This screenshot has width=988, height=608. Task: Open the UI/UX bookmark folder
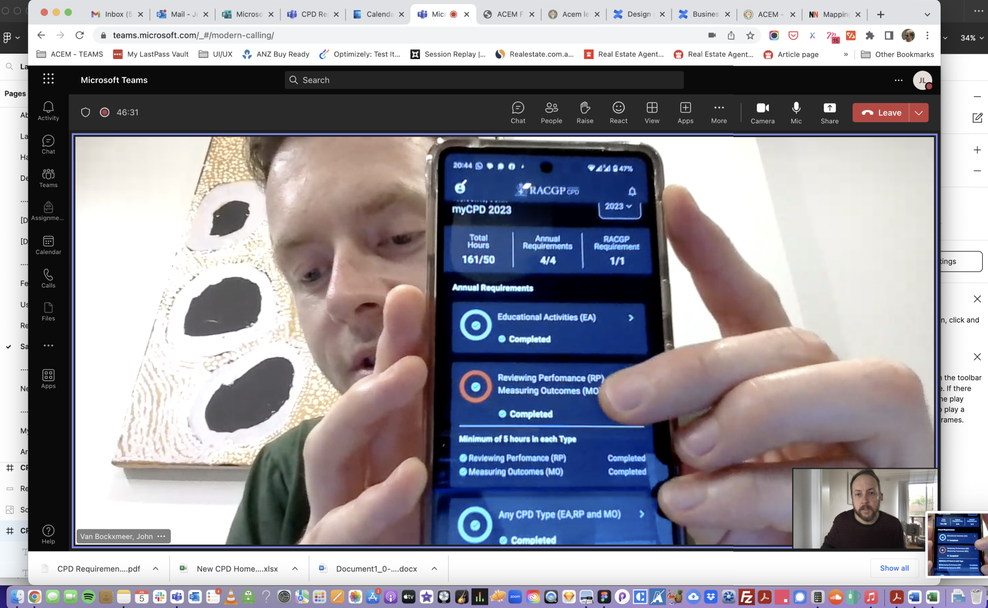tap(215, 54)
